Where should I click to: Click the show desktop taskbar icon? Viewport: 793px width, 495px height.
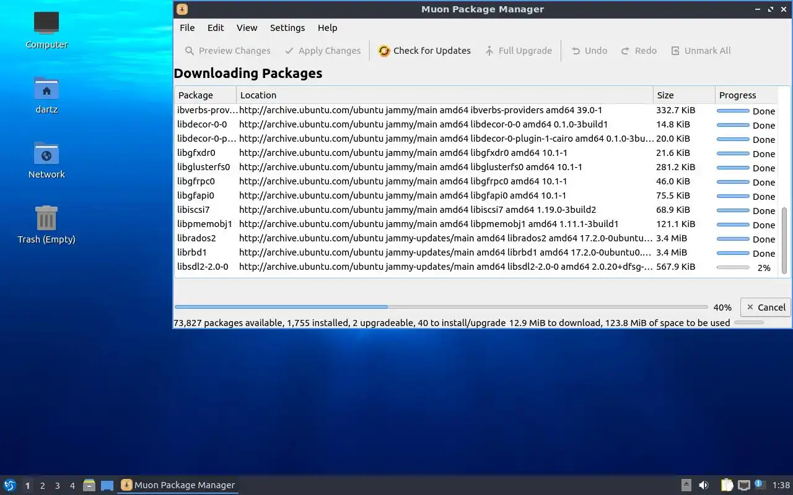click(x=107, y=486)
